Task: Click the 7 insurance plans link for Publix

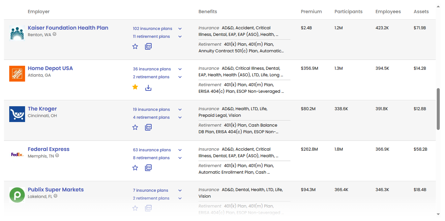Action: (150, 190)
